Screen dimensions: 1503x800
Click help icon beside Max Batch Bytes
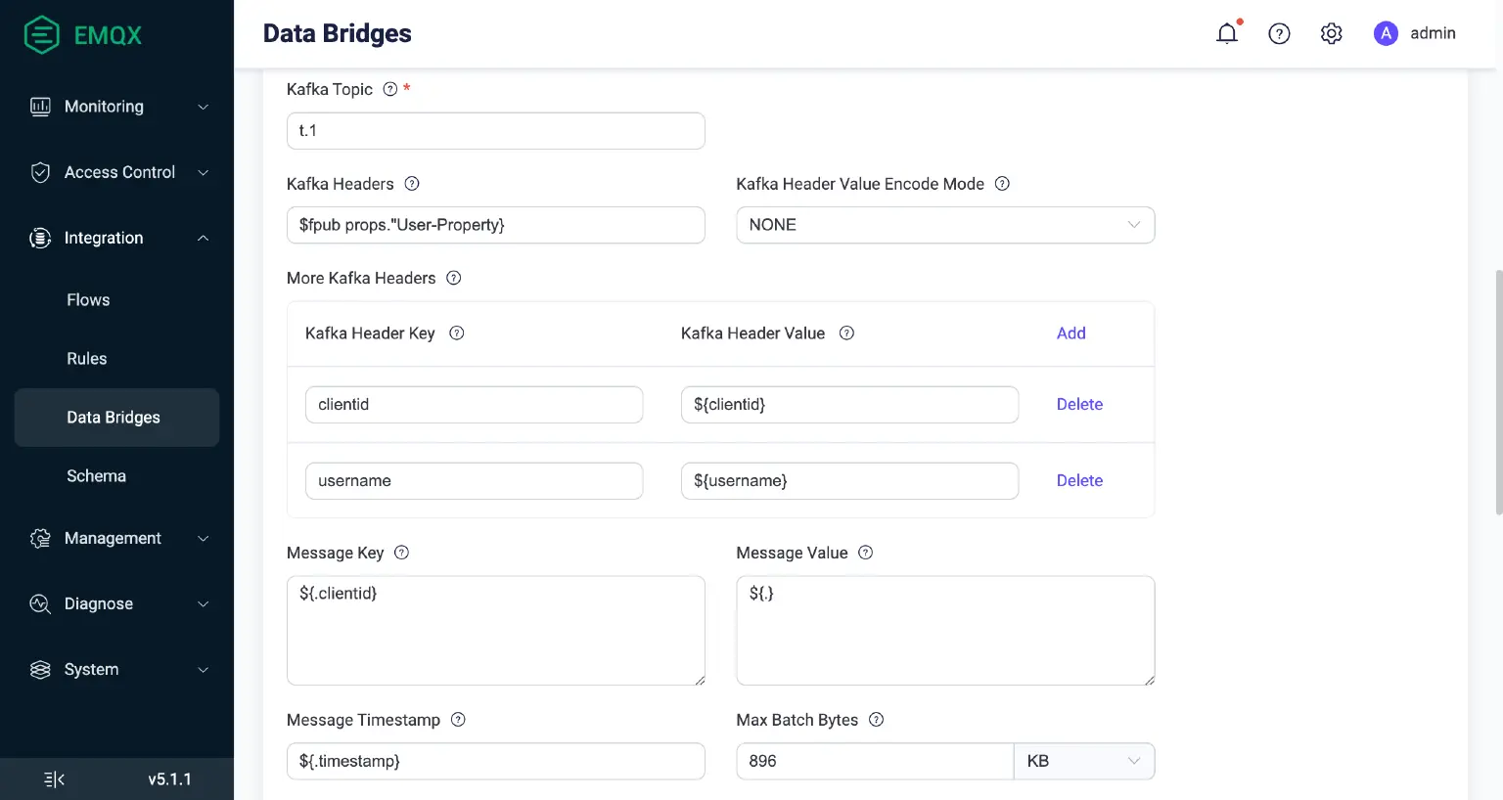point(877,720)
